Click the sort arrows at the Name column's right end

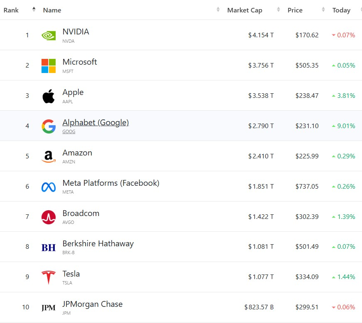[218, 10]
